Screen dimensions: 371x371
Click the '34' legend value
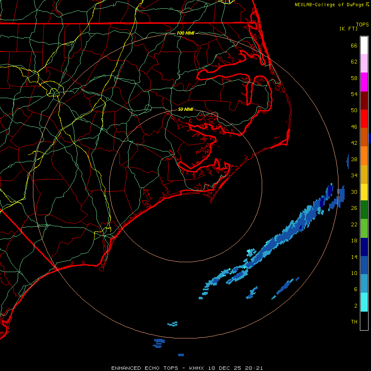point(354,176)
